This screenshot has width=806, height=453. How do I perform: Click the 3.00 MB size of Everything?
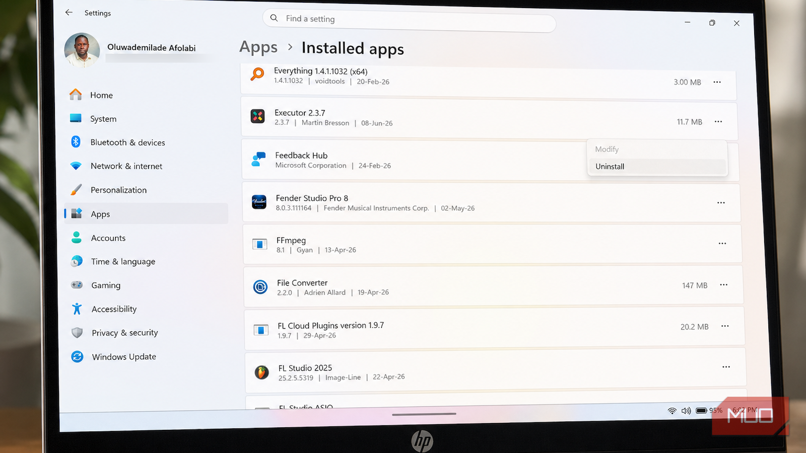point(687,82)
